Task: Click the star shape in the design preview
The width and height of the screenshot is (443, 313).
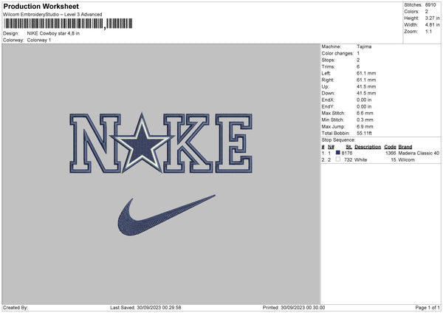Action: click(142, 145)
